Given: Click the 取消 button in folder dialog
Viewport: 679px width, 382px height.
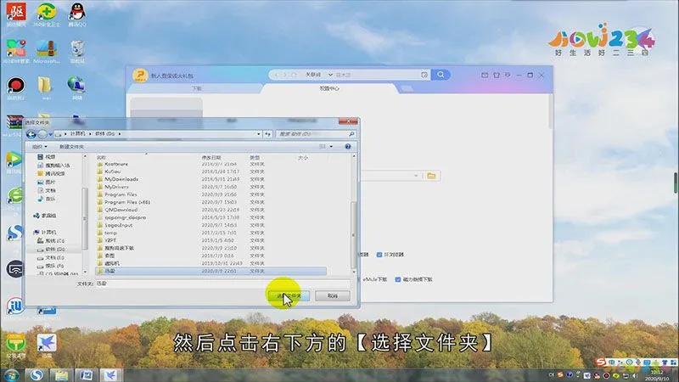Looking at the screenshot, I should click(332, 295).
